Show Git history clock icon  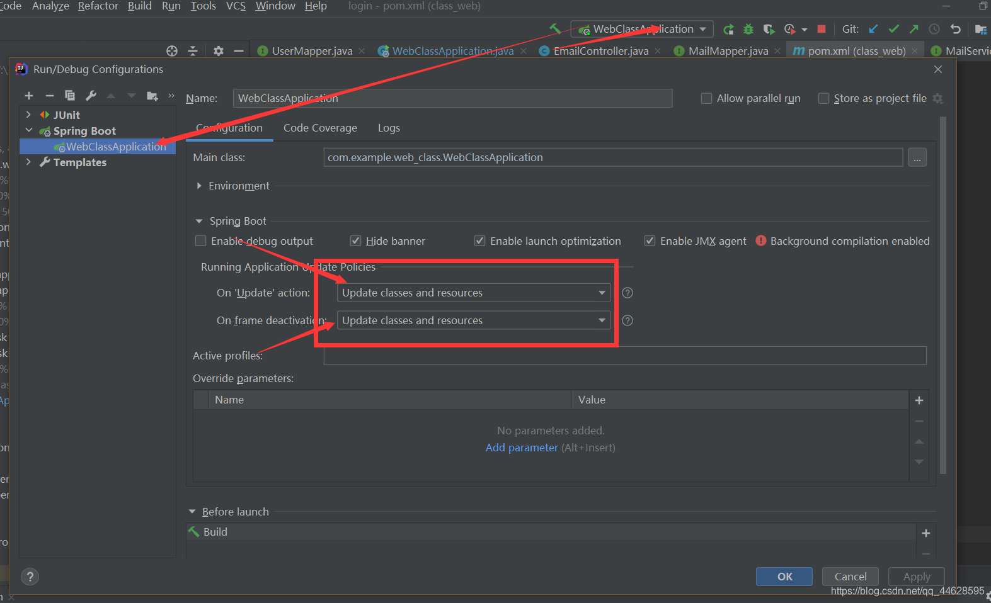934,29
